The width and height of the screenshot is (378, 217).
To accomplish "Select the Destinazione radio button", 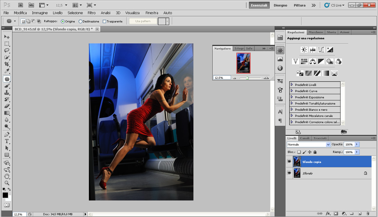I will pyautogui.click(x=80, y=22).
